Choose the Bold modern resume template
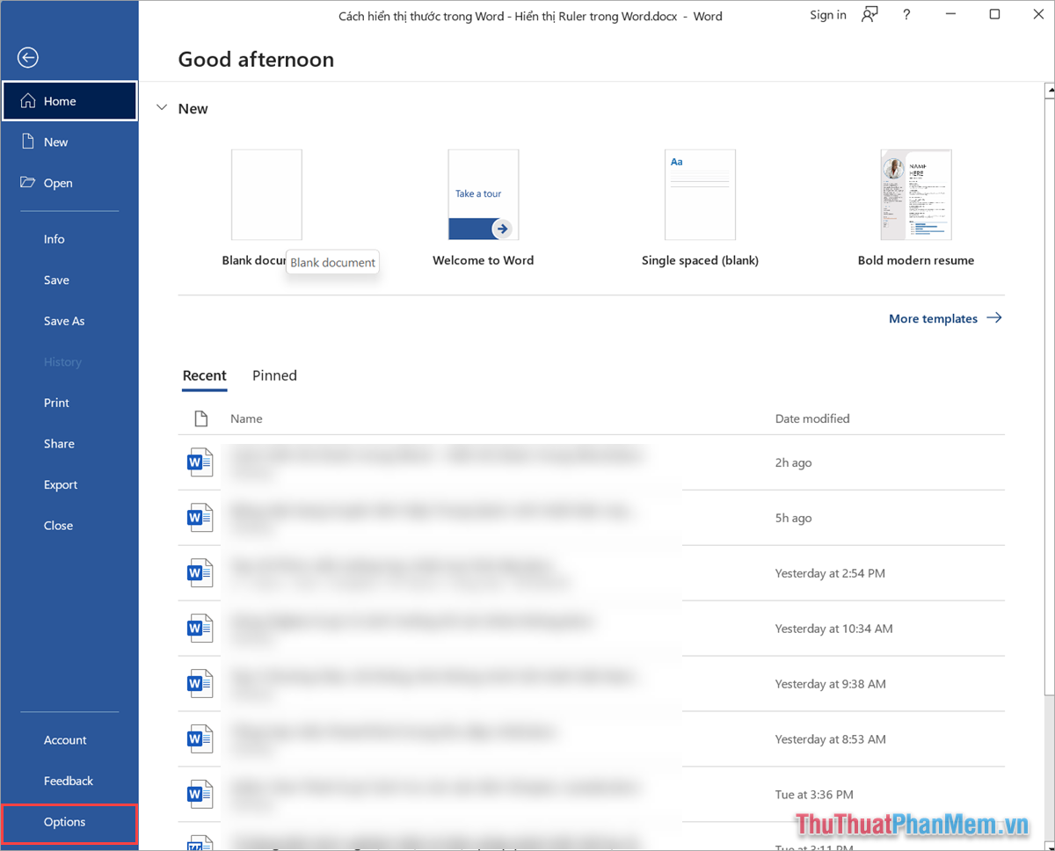The image size is (1055, 851). [916, 194]
